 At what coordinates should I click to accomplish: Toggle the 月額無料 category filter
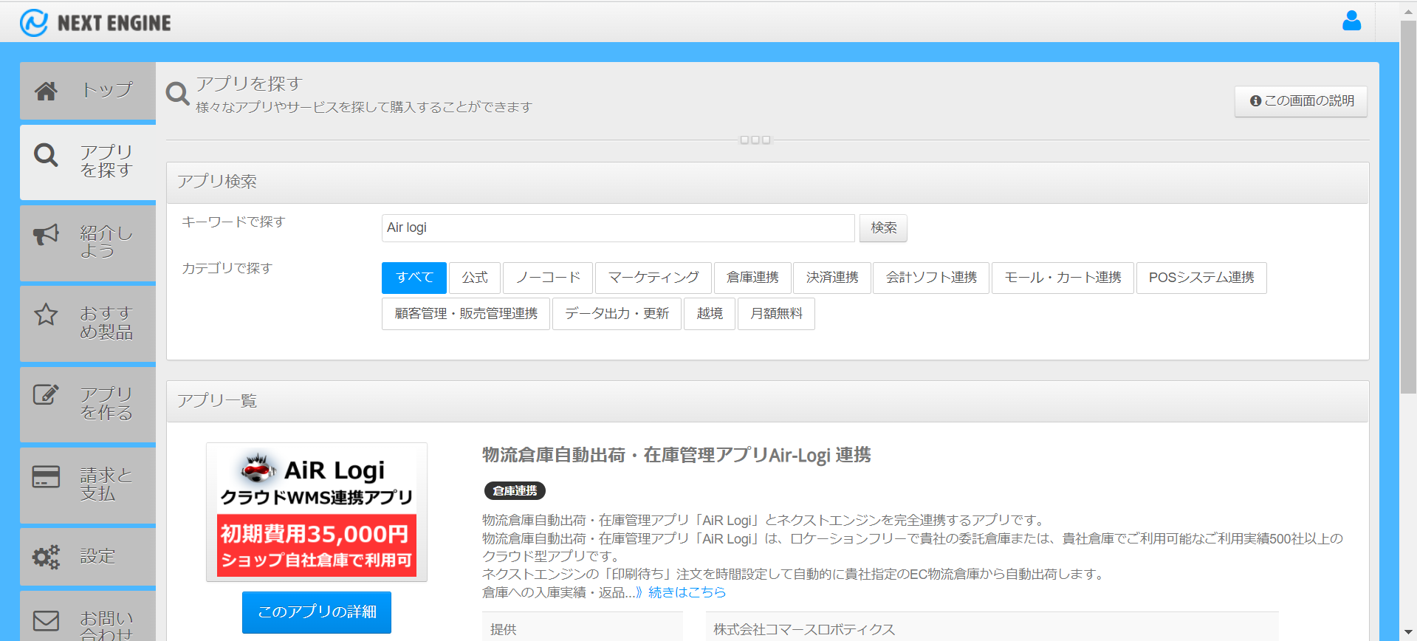pyautogui.click(x=776, y=314)
